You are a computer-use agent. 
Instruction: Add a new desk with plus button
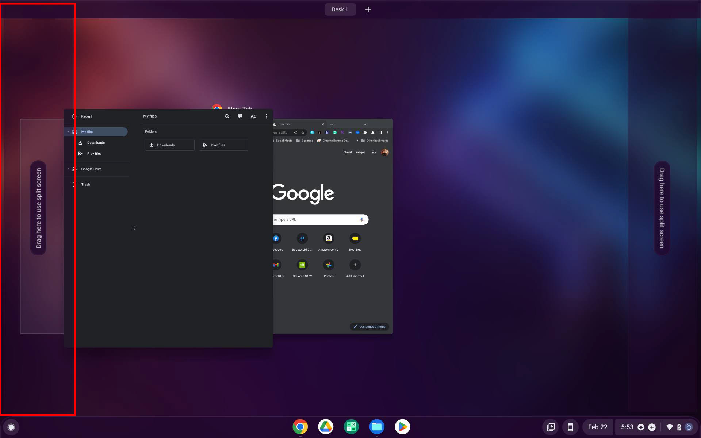[x=368, y=9]
